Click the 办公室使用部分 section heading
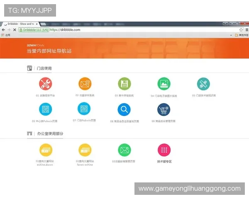The image size is (249, 199). pyautogui.click(x=50, y=133)
